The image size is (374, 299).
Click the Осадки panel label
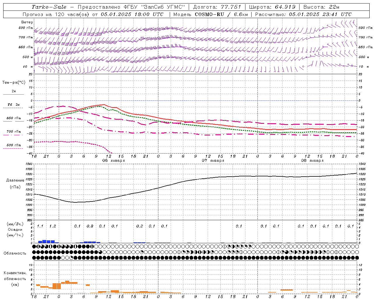(x=15, y=230)
